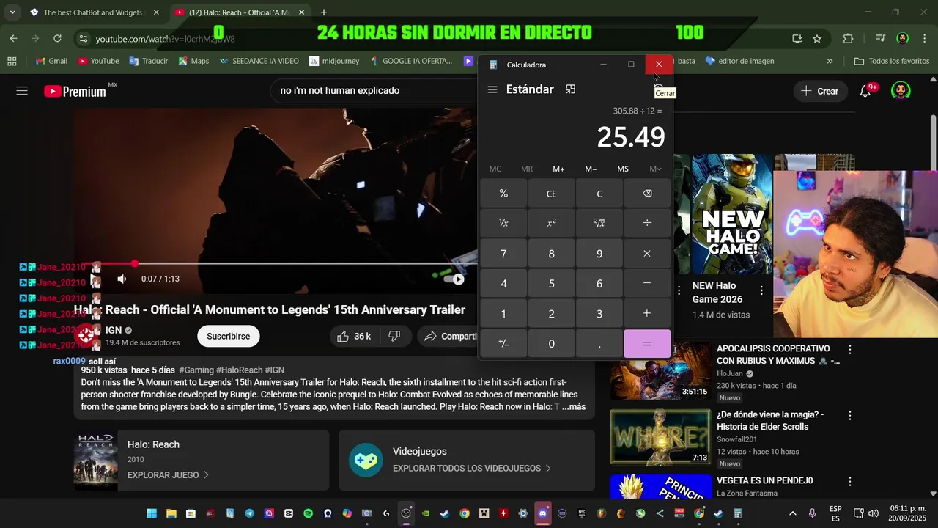Image resolution: width=938 pixels, height=528 pixels.
Task: Open the Chrome tab search dropdown
Action: point(12,12)
